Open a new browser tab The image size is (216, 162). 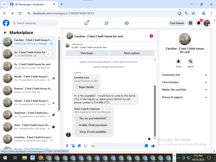[x=61, y=4]
